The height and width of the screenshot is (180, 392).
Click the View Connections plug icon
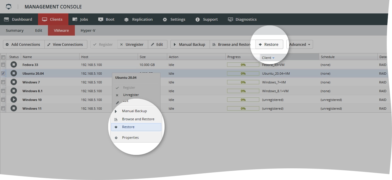(x=49, y=45)
